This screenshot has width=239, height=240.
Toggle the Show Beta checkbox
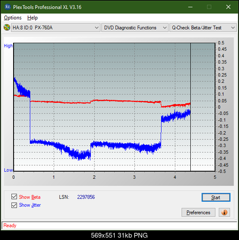tap(14, 197)
